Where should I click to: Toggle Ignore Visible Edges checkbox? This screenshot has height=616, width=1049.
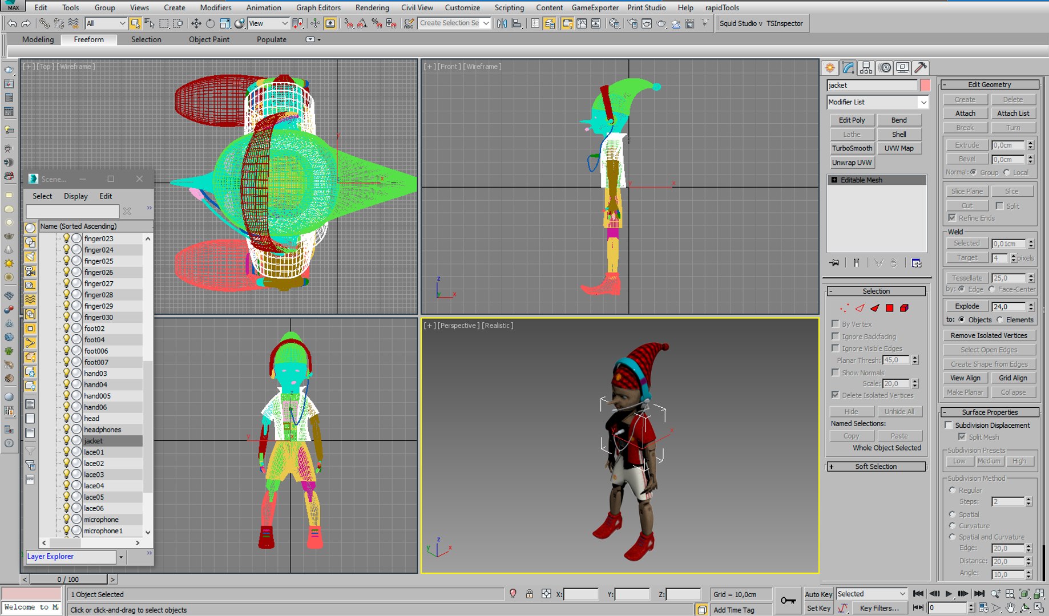click(836, 348)
